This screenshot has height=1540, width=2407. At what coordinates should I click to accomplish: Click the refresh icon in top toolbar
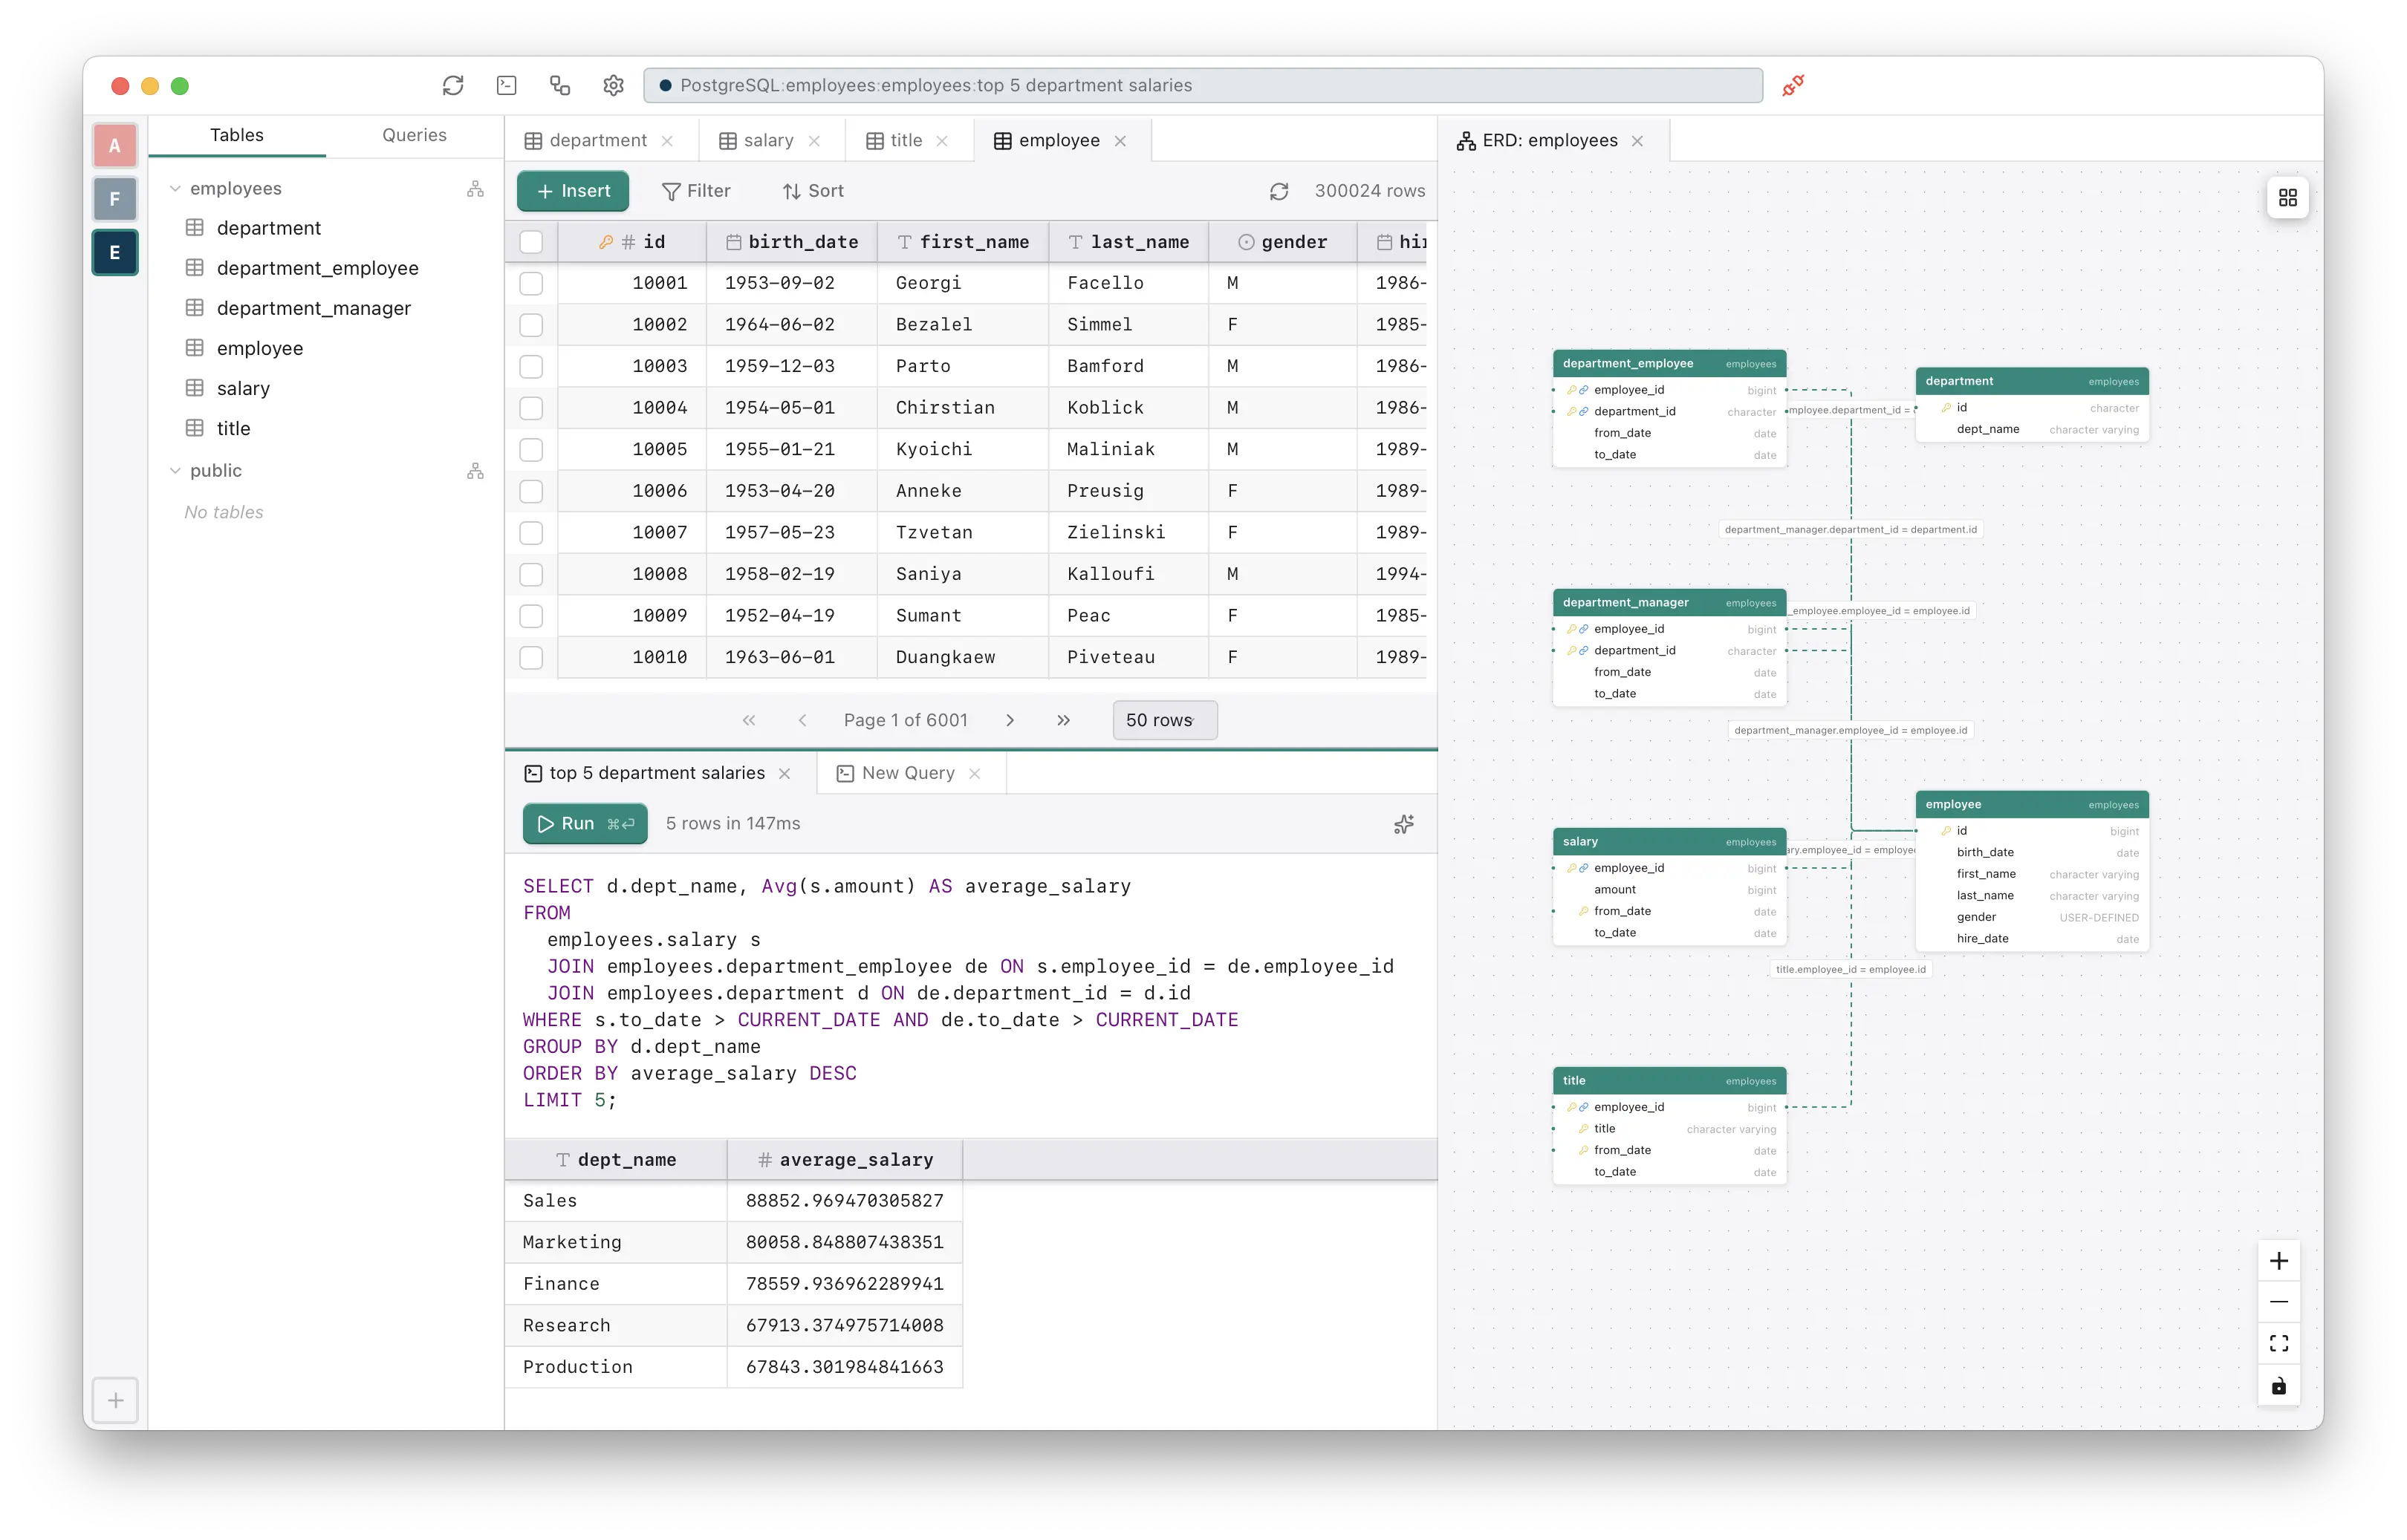[x=453, y=86]
